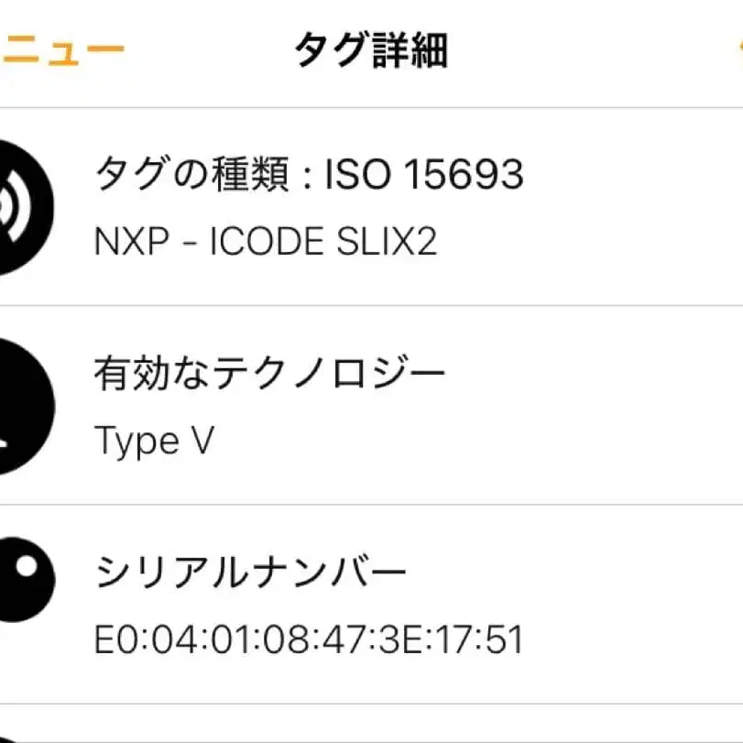Open the 有効なテクノロジー row title
743x743 pixels.
[269, 373]
